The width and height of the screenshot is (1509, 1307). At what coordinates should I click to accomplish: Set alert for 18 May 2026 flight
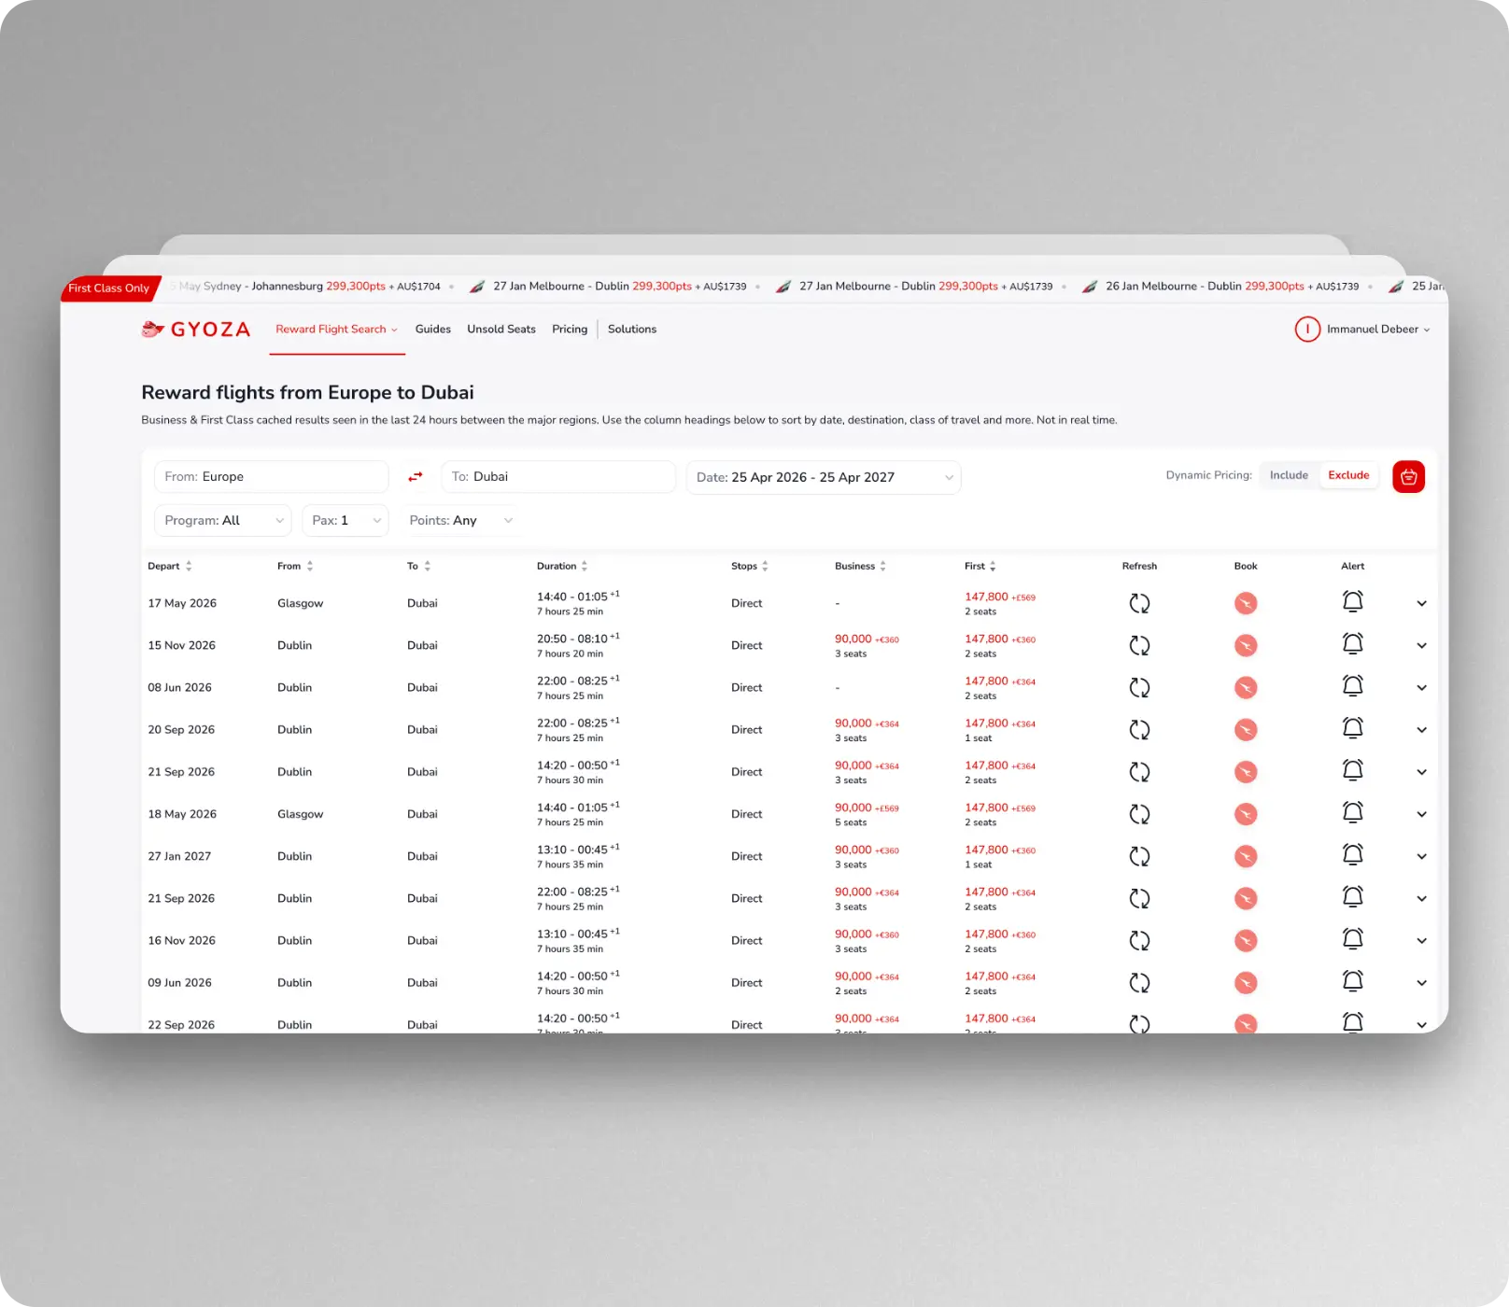(1353, 813)
